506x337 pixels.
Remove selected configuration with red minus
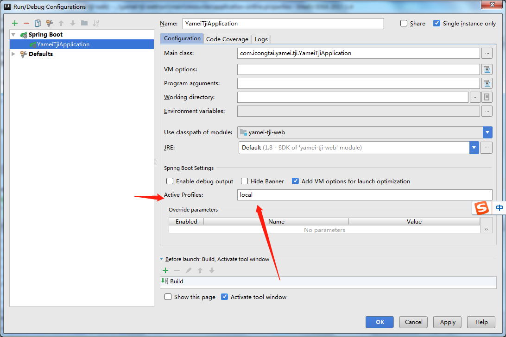26,23
